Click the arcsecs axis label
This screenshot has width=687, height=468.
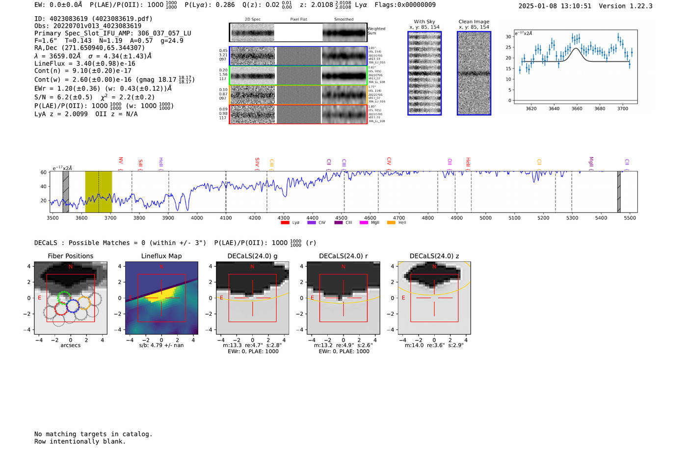click(x=70, y=345)
